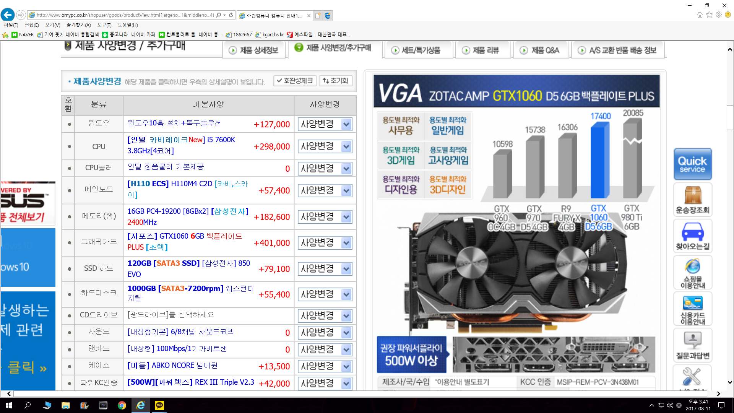
Task: Click the taskbar search magnifier
Action: click(28, 405)
